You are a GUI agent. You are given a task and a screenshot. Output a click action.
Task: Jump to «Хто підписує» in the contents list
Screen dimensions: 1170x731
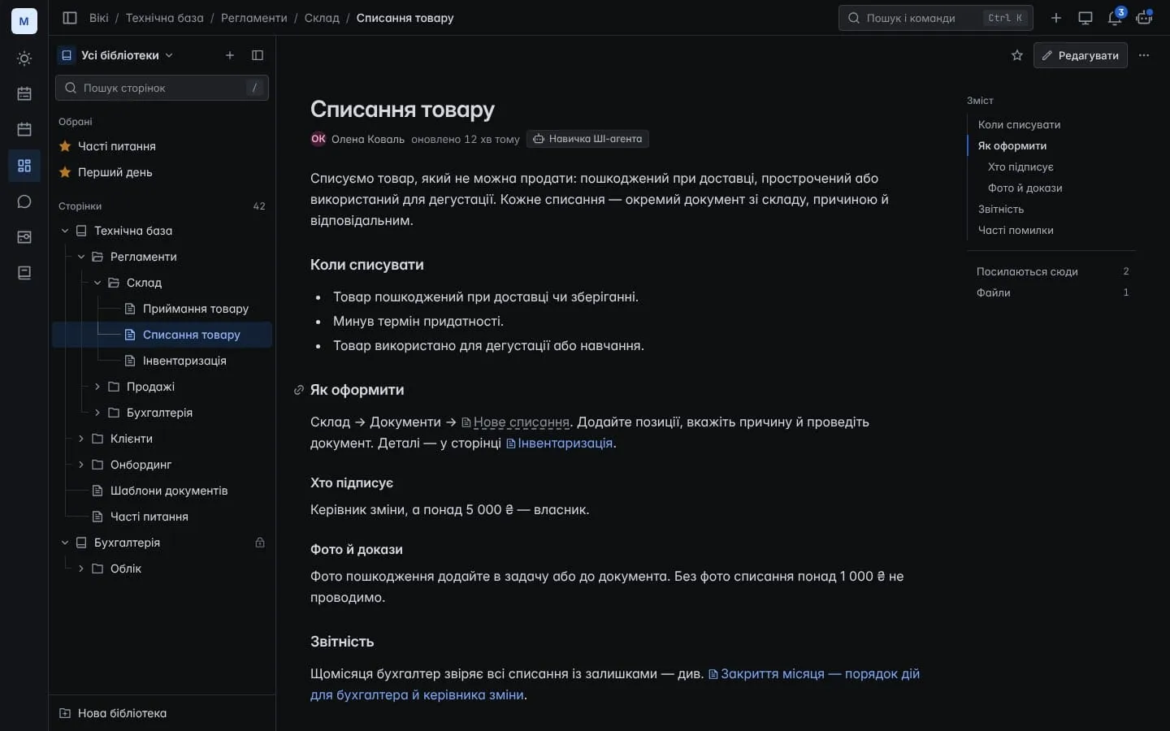[1020, 167]
